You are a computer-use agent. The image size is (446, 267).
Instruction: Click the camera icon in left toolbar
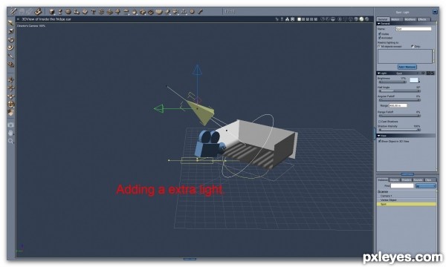click(x=11, y=125)
